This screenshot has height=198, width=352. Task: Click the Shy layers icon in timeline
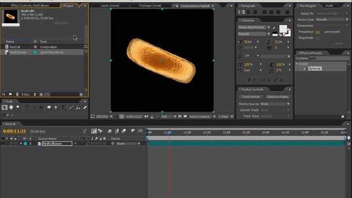tap(109, 131)
